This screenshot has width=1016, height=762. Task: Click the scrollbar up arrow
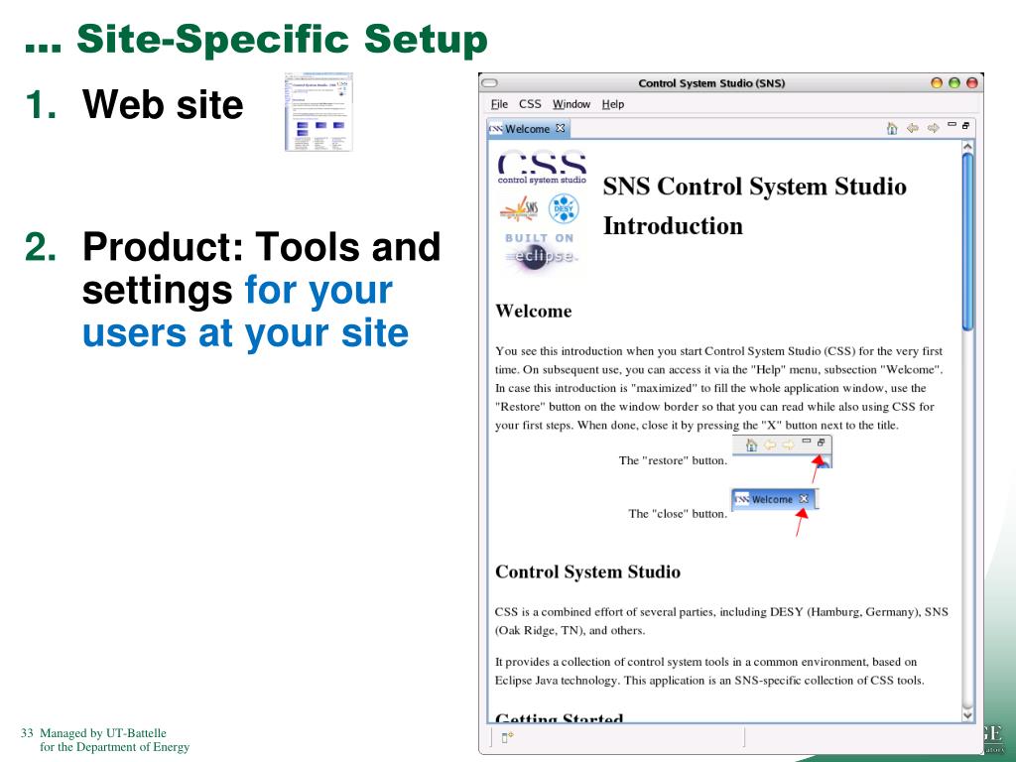pyautogui.click(x=968, y=148)
